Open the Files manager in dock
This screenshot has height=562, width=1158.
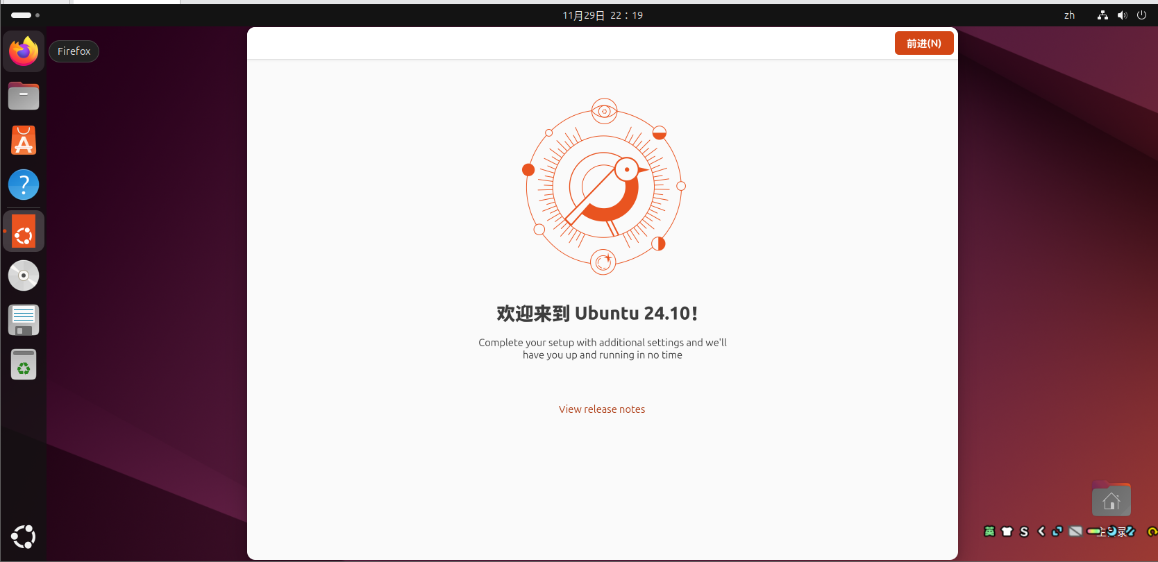click(x=24, y=96)
